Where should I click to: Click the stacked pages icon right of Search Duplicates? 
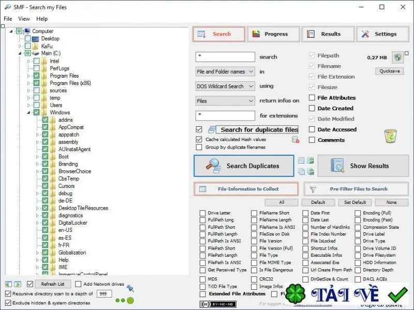tap(301, 172)
